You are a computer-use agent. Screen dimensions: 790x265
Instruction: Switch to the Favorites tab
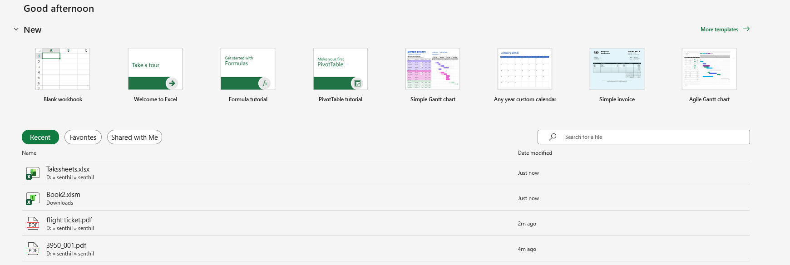83,137
